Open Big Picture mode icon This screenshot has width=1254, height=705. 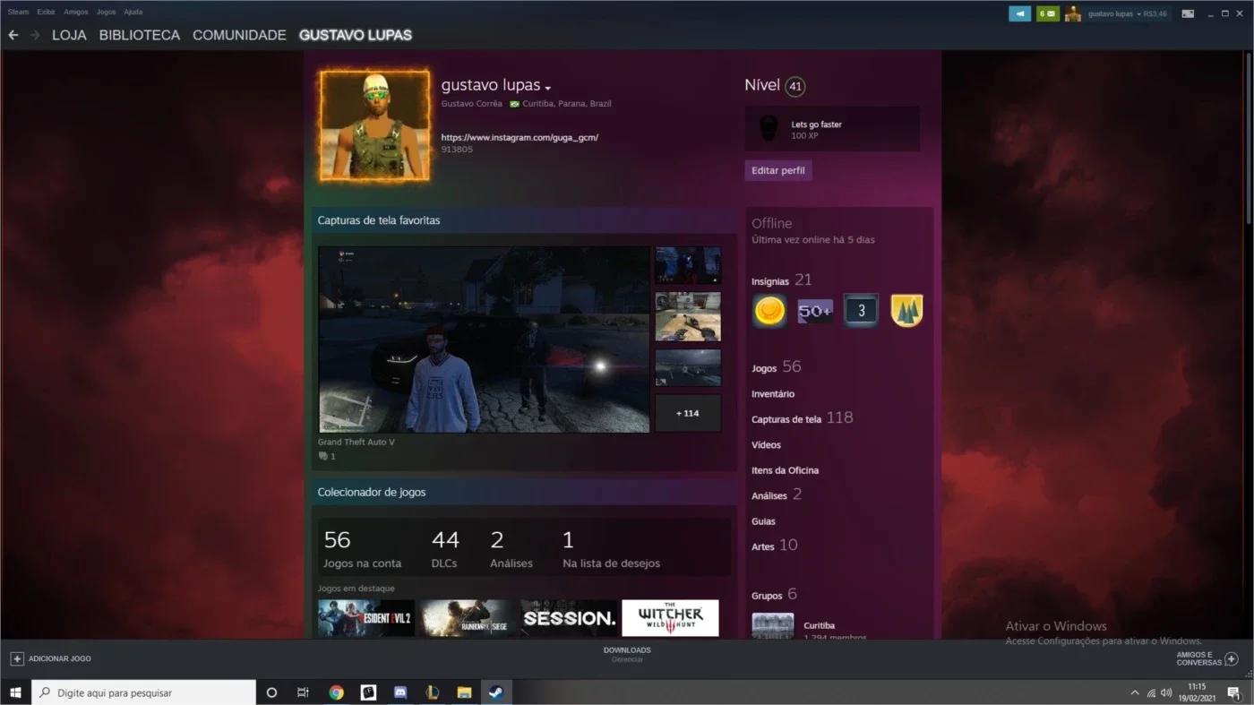1188,13
